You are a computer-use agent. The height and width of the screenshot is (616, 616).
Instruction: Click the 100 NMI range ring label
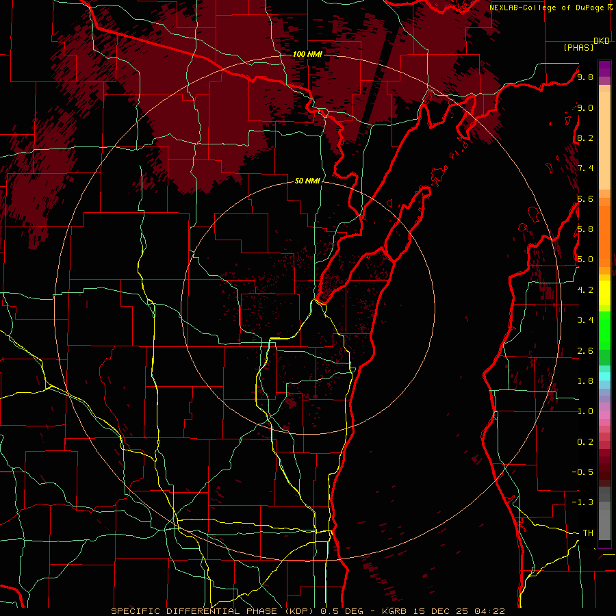click(x=307, y=54)
